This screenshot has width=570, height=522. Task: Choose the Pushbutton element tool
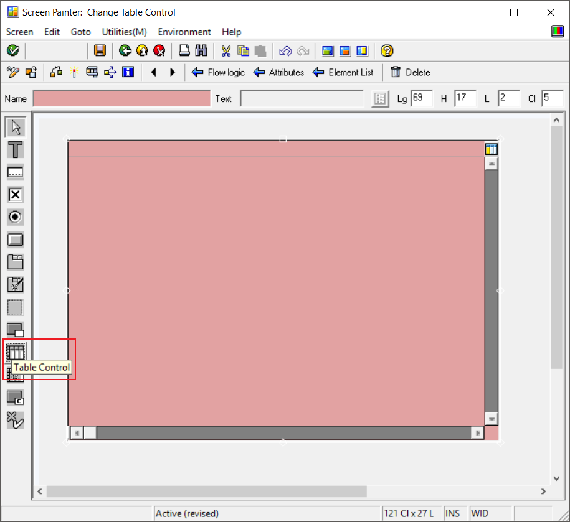(16, 240)
